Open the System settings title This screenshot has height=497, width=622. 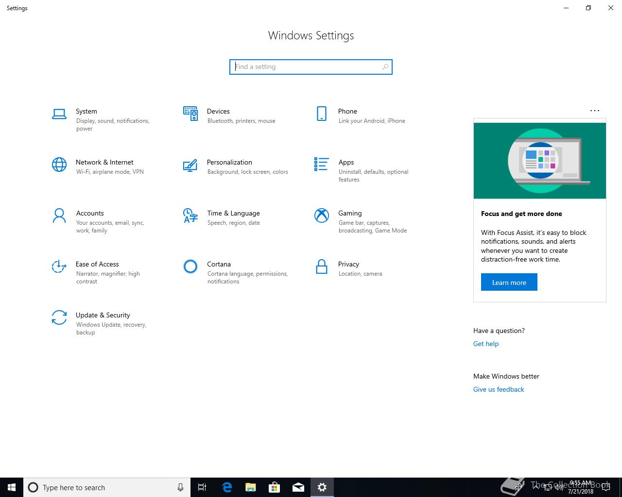[86, 111]
